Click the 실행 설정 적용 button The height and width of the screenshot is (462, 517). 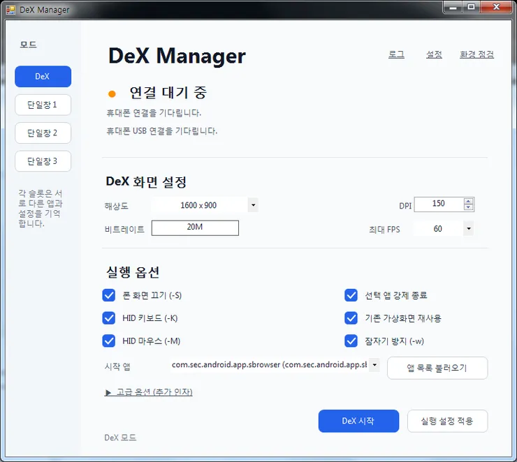point(447,421)
